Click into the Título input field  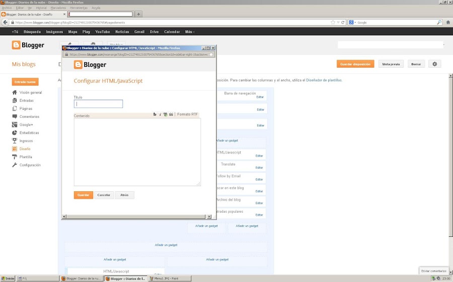click(x=98, y=104)
